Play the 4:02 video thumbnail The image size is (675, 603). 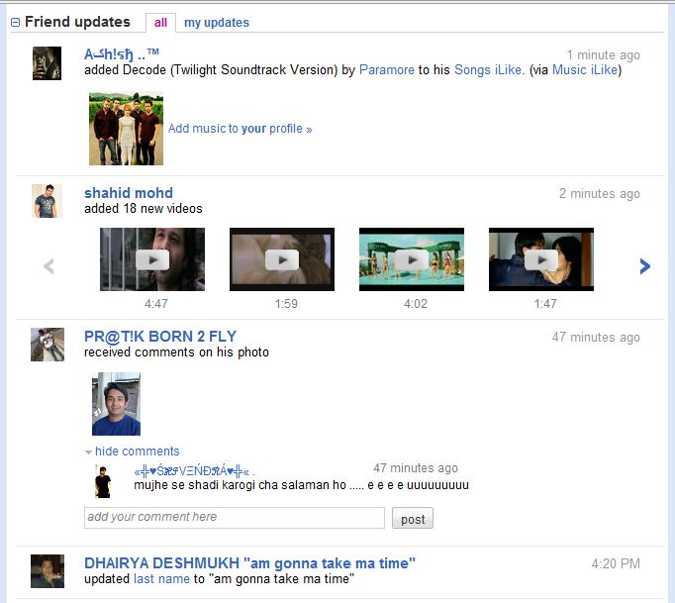412,259
